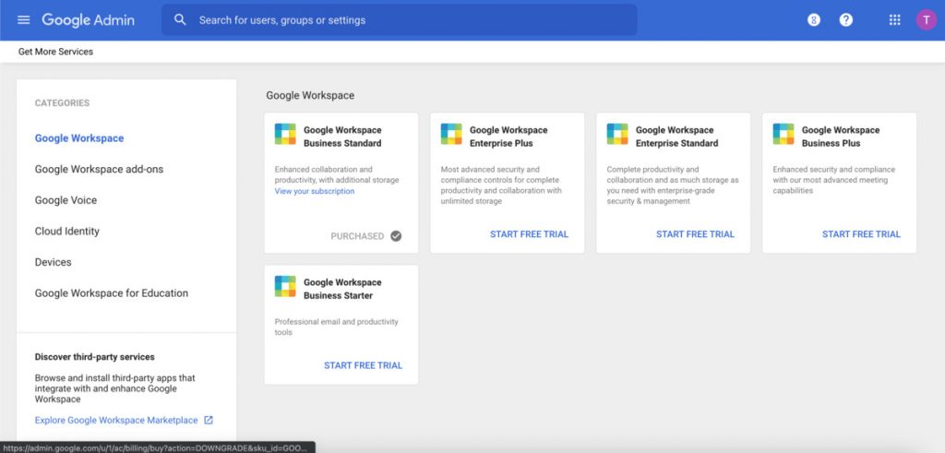
Task: Click the Enhanced security and compliance description
Action: pos(834,180)
